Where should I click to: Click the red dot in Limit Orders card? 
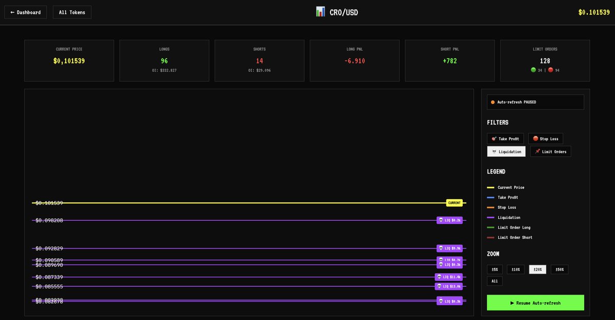[x=550, y=70]
